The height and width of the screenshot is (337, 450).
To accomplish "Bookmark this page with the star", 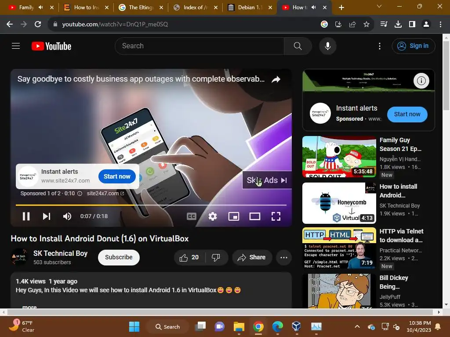I will click(367, 25).
